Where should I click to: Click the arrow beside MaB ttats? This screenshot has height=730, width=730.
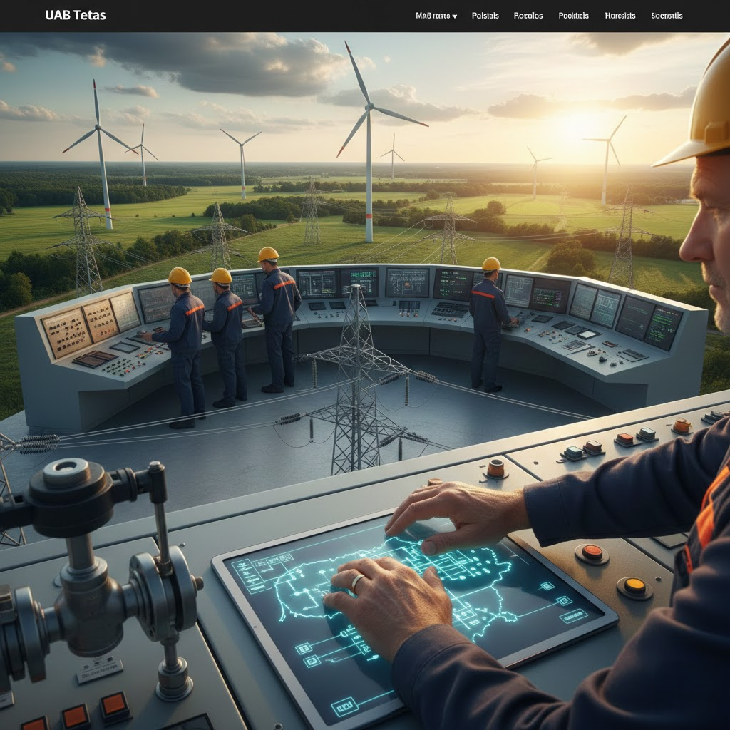tap(455, 16)
